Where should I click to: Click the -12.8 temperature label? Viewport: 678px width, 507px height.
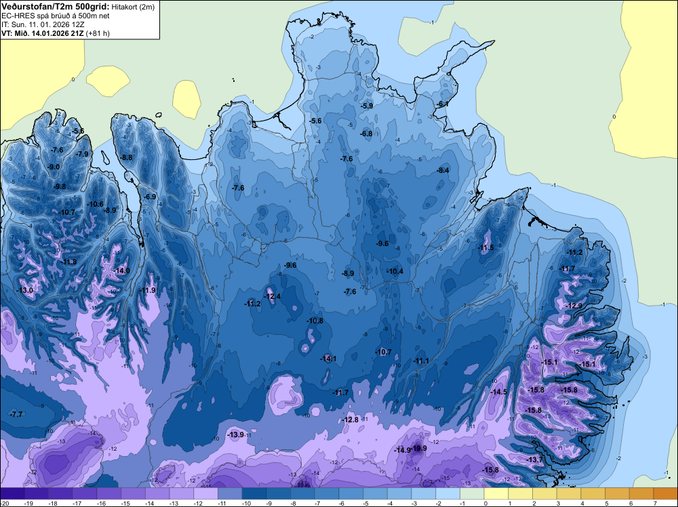coord(351,420)
